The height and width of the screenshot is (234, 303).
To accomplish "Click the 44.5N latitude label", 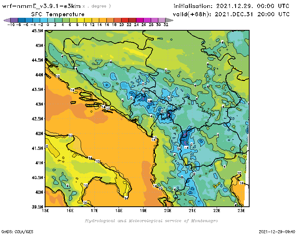I will 37,60.
